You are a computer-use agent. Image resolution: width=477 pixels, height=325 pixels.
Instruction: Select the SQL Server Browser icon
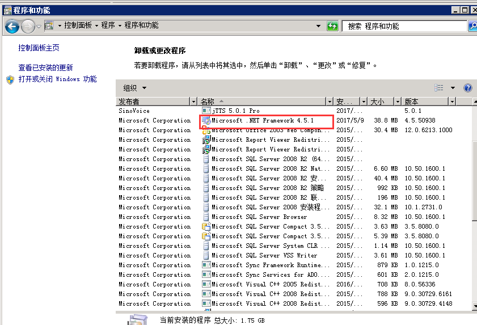coord(206,217)
